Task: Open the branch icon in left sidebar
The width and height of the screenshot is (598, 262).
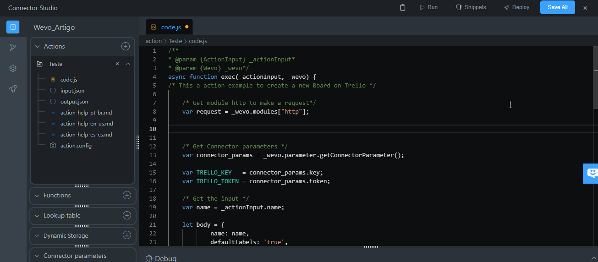Action: [13, 48]
